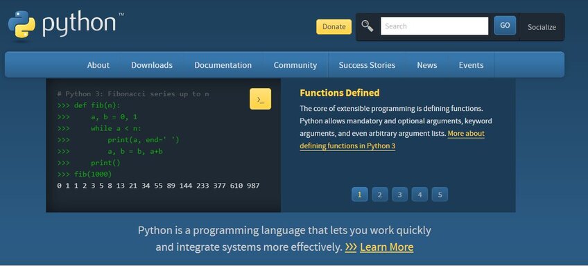Open the Downloads menu

point(152,65)
